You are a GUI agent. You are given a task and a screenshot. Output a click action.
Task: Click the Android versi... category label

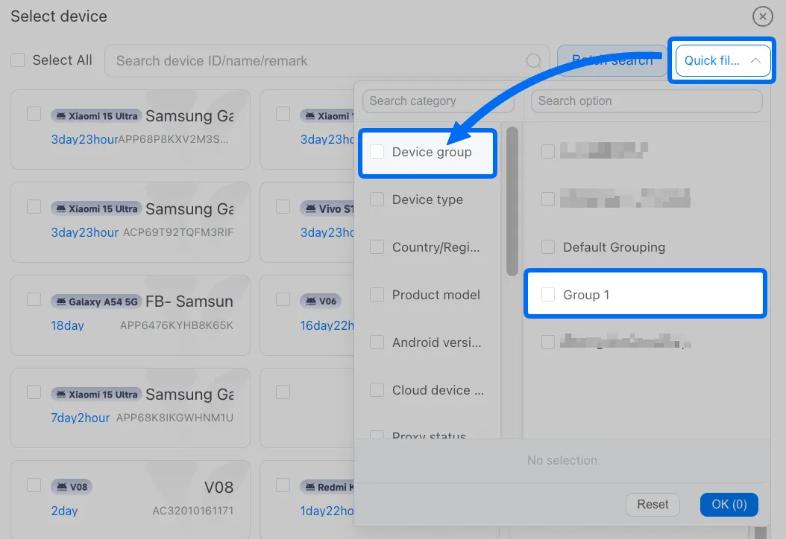pyautogui.click(x=436, y=342)
